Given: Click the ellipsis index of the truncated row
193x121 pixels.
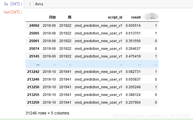Looking at the screenshot, I should 38,65.
